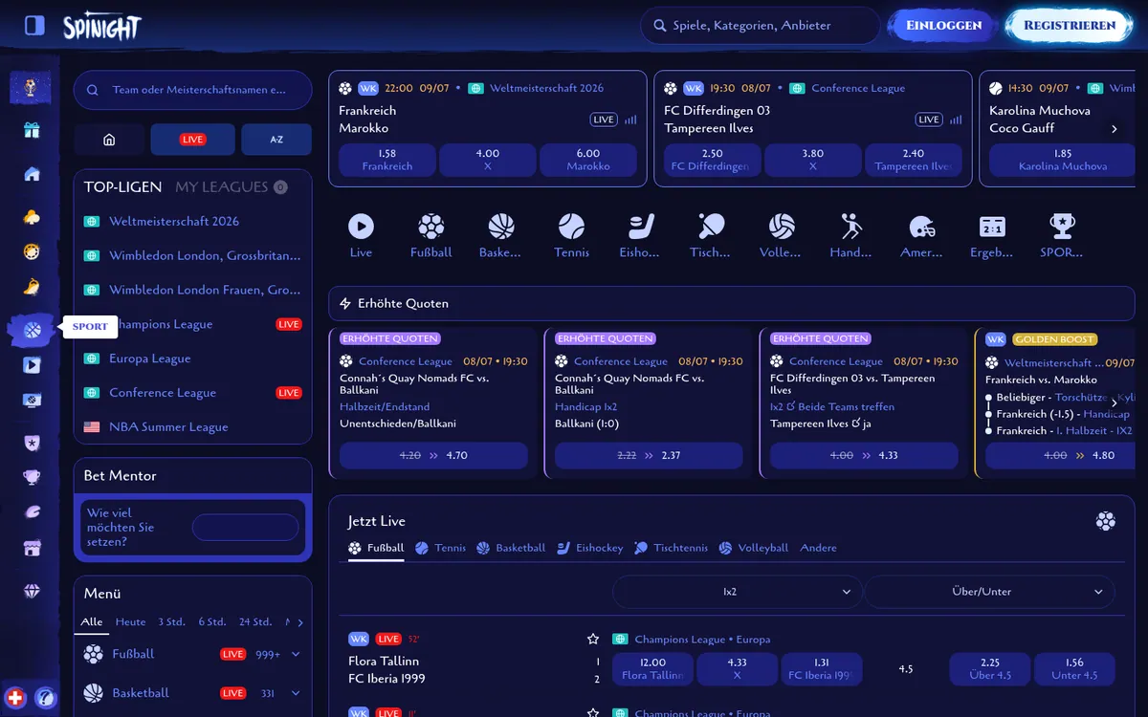Click the sports home button in filter bar

click(109, 140)
